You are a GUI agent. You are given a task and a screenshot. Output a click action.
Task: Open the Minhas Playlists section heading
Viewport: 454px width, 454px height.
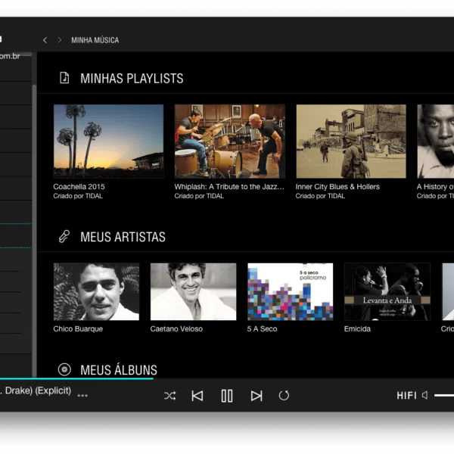point(132,78)
